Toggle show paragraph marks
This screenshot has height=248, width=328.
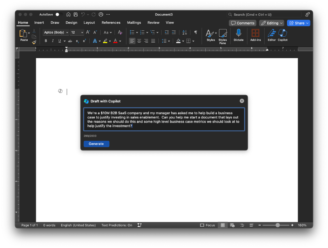pos(196,32)
